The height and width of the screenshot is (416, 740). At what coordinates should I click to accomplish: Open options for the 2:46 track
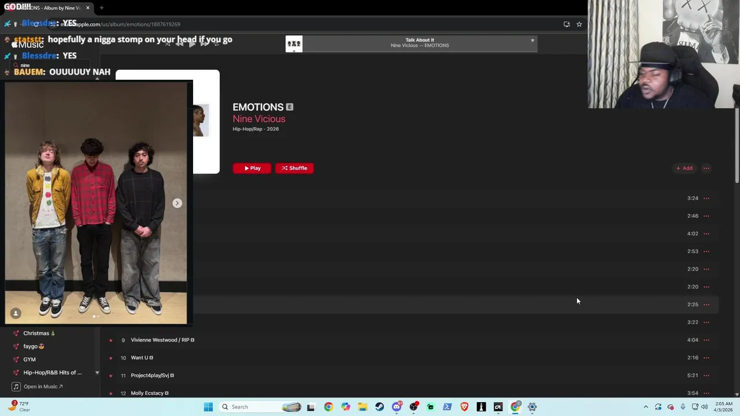(706, 216)
